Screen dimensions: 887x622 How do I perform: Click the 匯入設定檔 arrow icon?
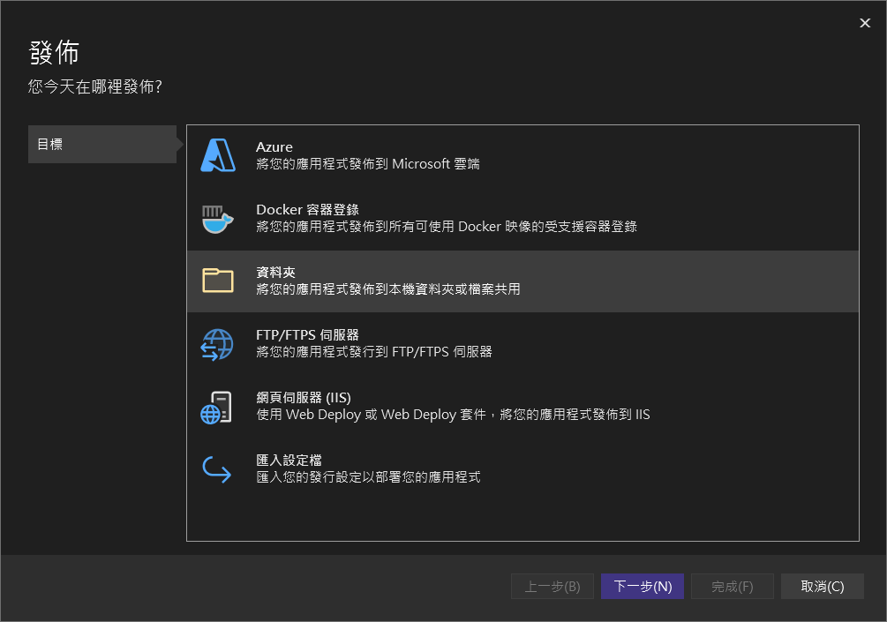click(x=217, y=469)
